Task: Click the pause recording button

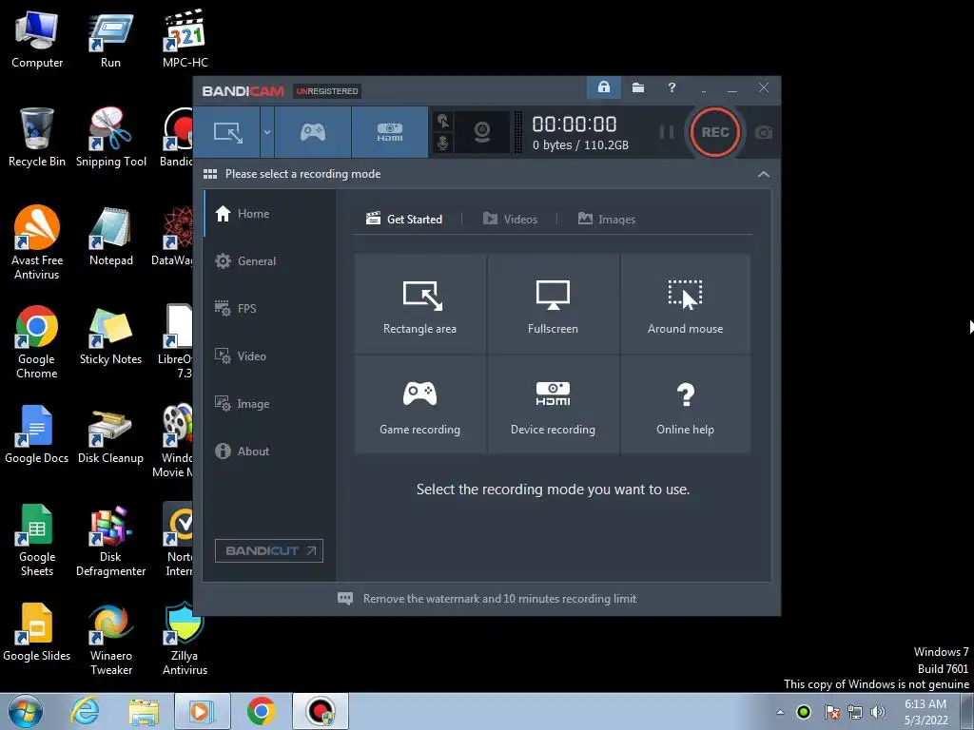Action: point(667,132)
